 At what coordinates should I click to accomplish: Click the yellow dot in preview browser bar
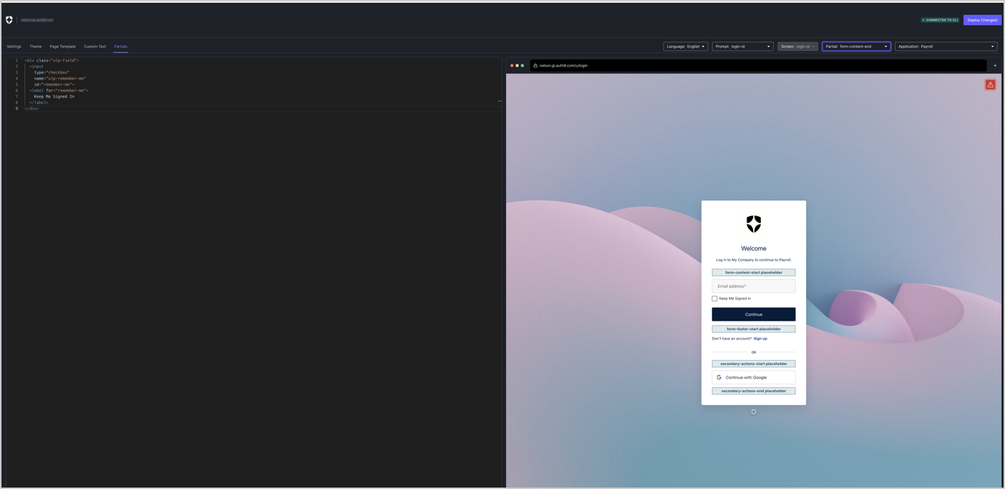tap(517, 65)
